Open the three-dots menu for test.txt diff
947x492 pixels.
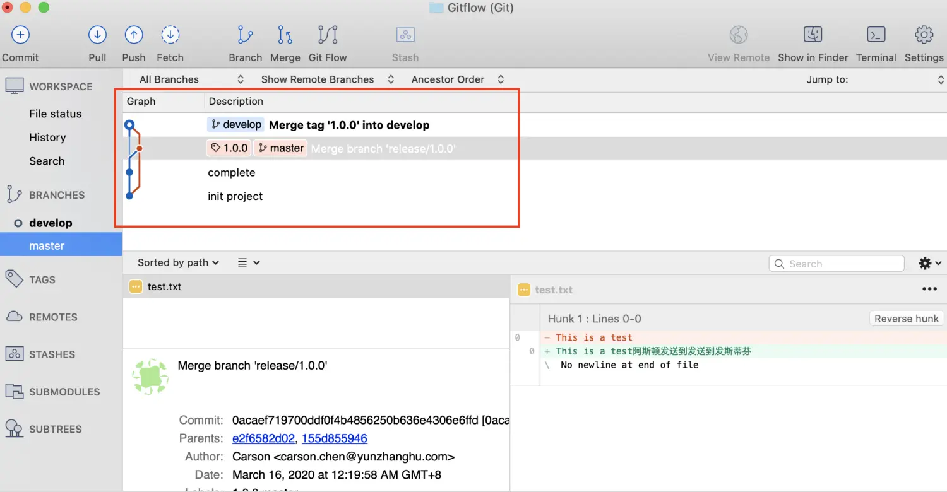929,290
